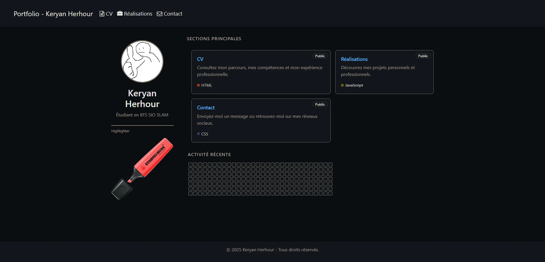Click the circular profile avatar picture
Screen dimensions: 545x262
pos(142,61)
